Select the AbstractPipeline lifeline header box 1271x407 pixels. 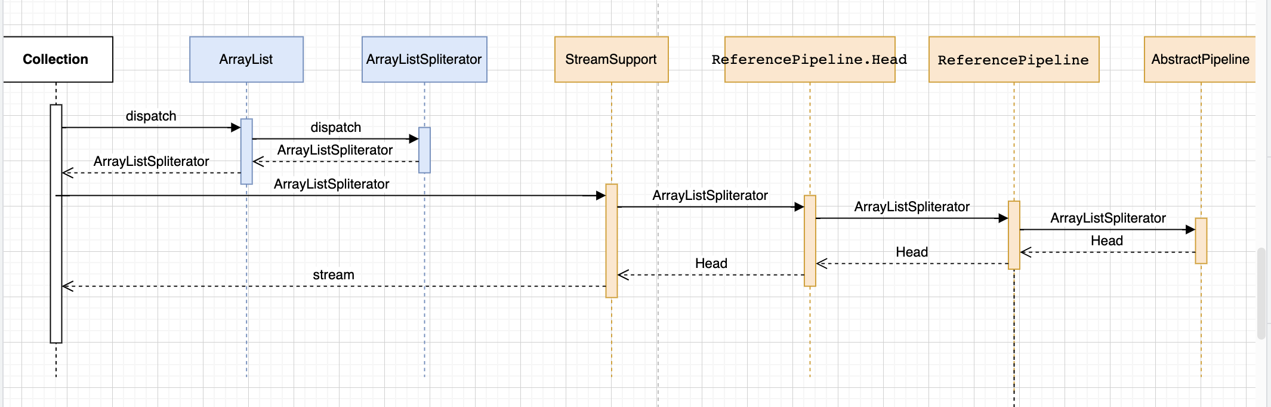point(1200,60)
